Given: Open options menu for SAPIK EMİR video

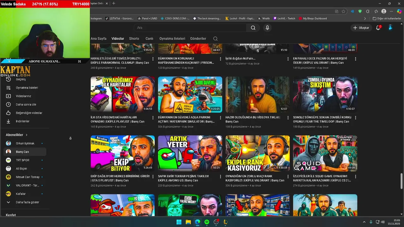Looking at the screenshot, I should click(221, 177).
